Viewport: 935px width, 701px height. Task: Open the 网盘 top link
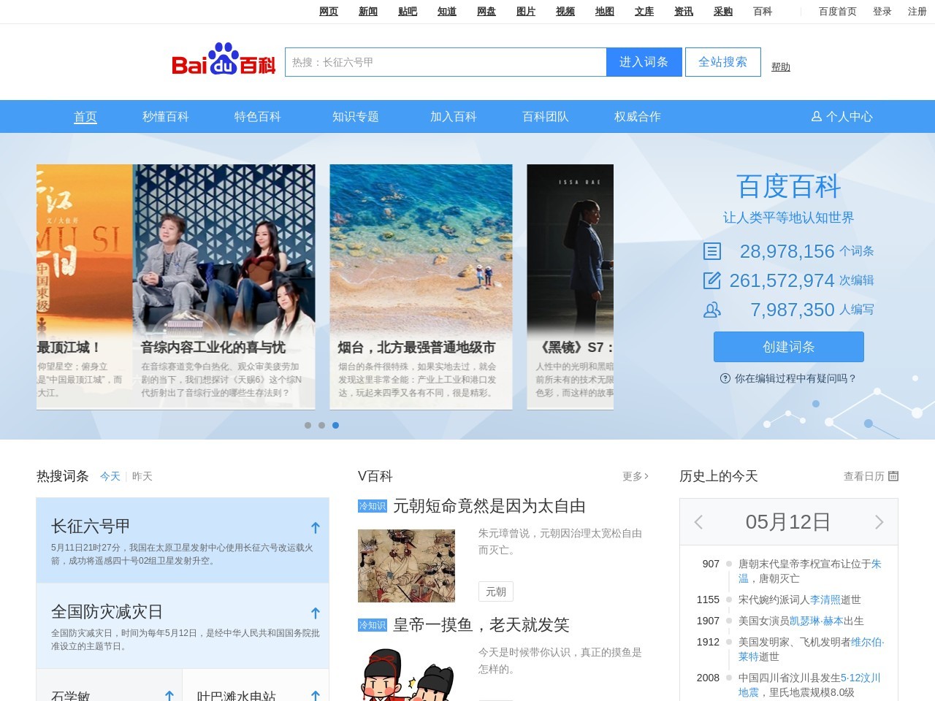coord(486,12)
